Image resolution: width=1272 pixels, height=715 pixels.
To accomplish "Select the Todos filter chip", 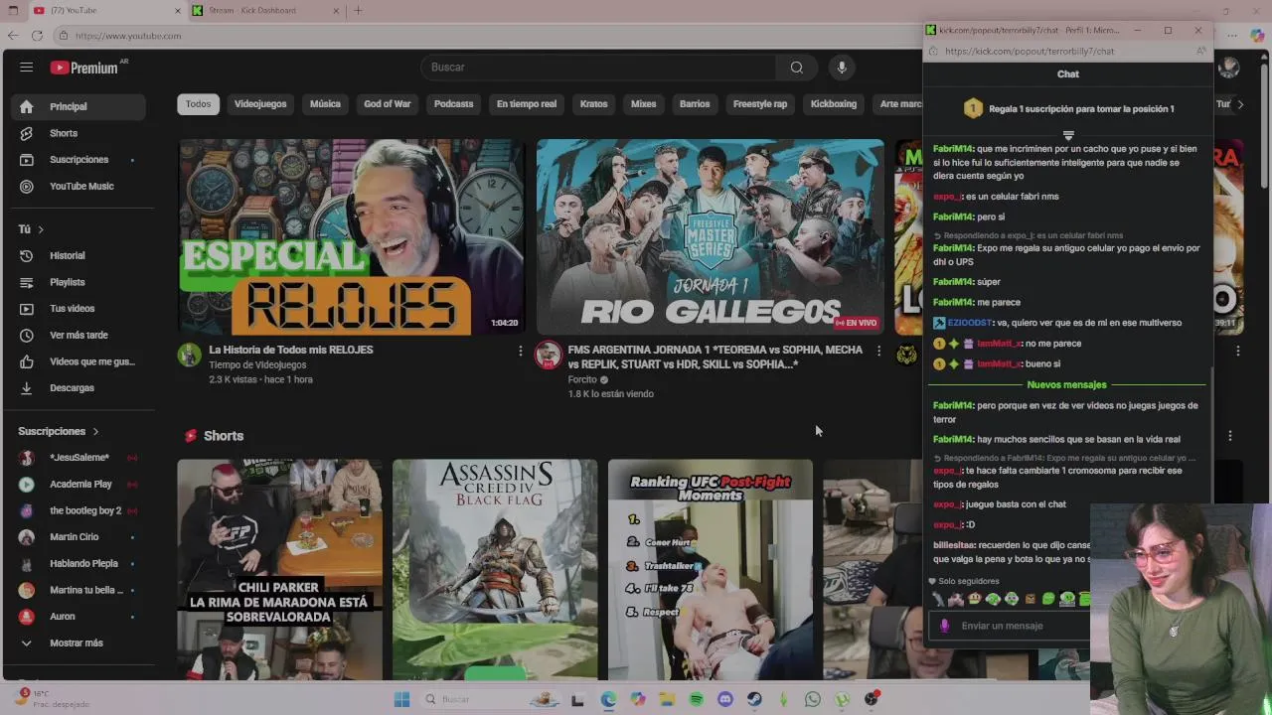I will point(198,104).
